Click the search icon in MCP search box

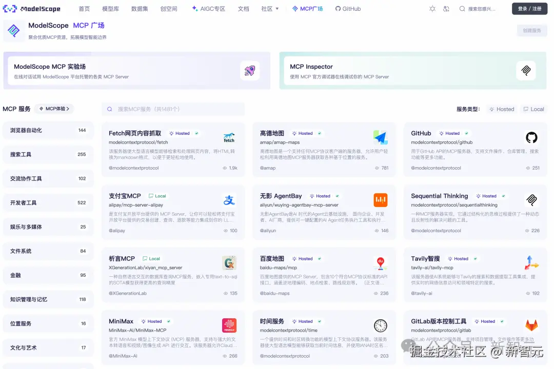[x=110, y=109]
